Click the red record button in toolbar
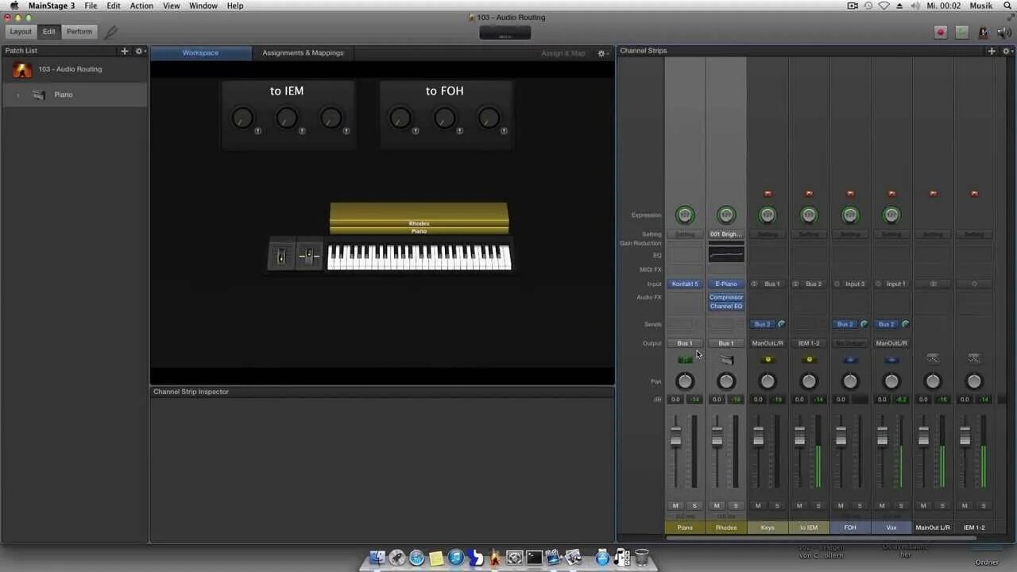 (941, 32)
